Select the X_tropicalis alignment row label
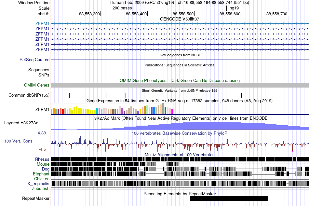 [38, 184]
